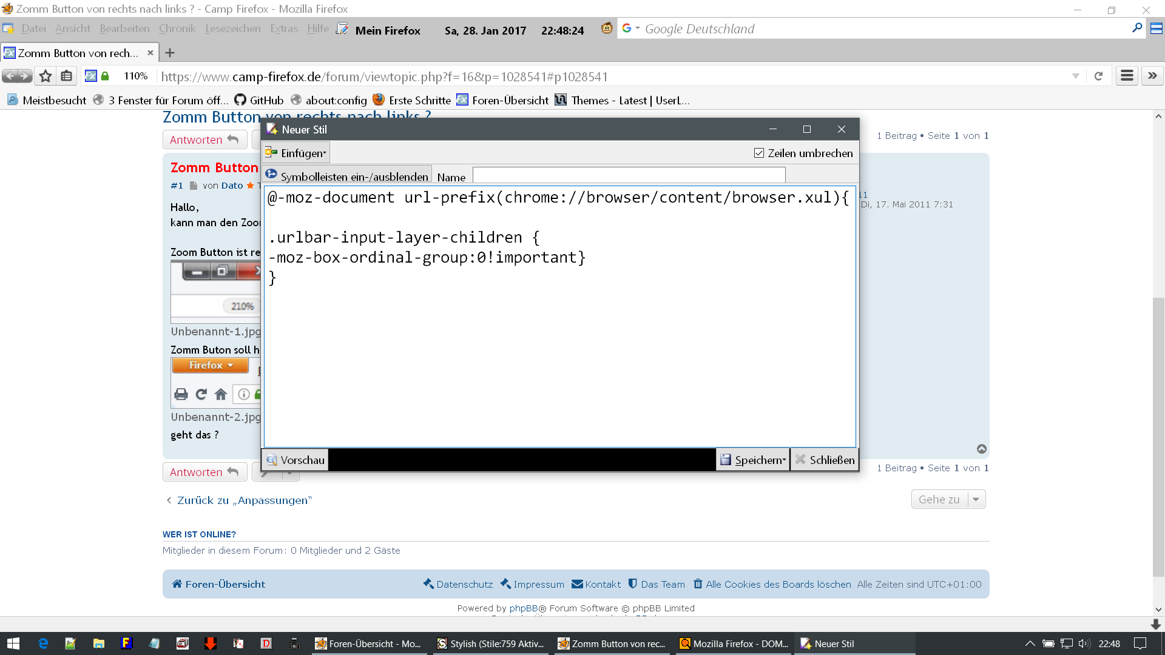The image size is (1165, 655).
Task: Click the reload page icon
Action: point(1098,76)
